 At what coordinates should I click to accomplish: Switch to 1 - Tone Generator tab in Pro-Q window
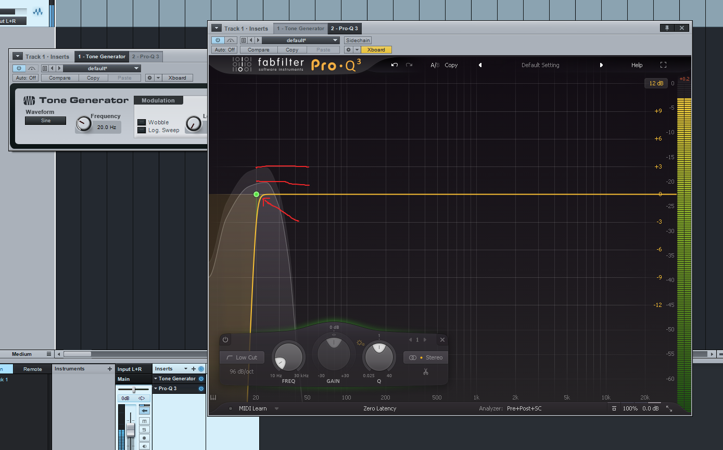301,29
